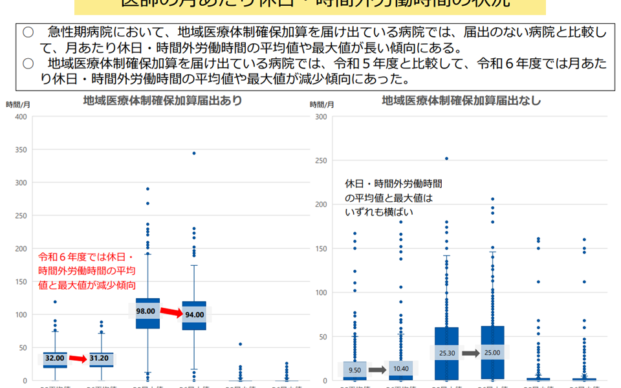Select the 98.00 data label
The width and height of the screenshot is (621, 388).
click(x=146, y=310)
